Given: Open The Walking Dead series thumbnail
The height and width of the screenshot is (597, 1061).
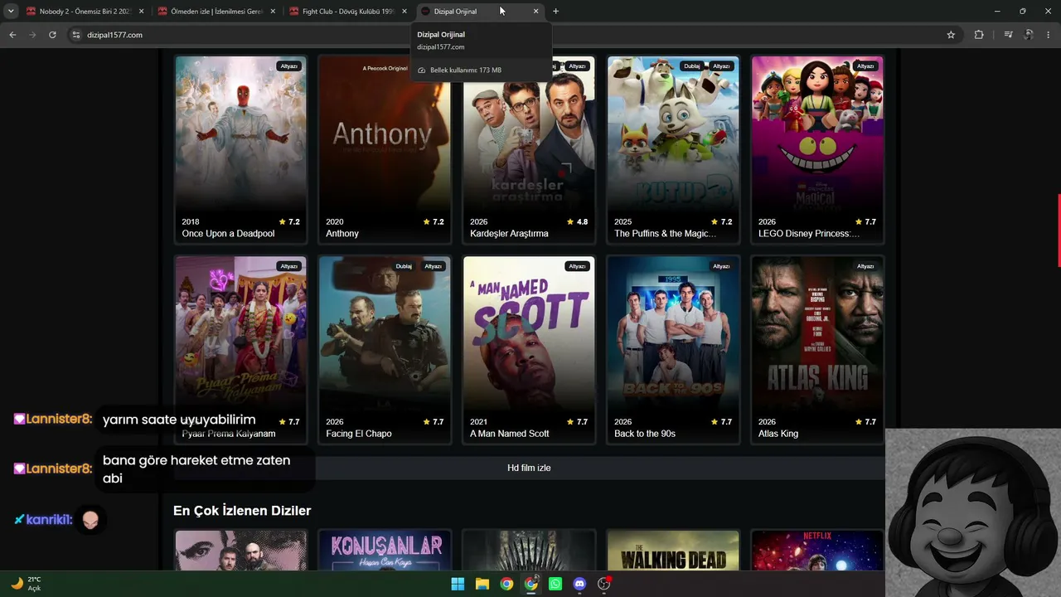Looking at the screenshot, I should (673, 551).
